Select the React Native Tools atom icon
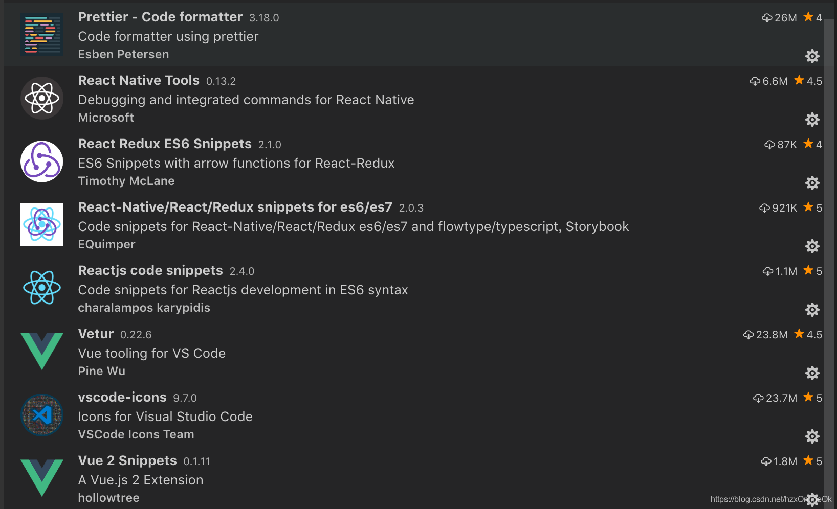 click(41, 98)
